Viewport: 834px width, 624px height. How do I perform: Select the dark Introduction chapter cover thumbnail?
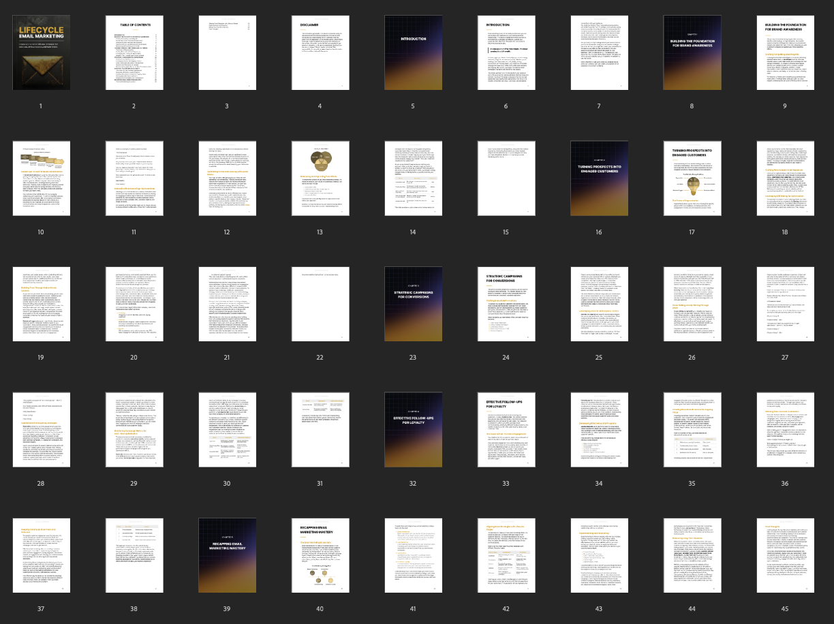[x=412, y=52]
